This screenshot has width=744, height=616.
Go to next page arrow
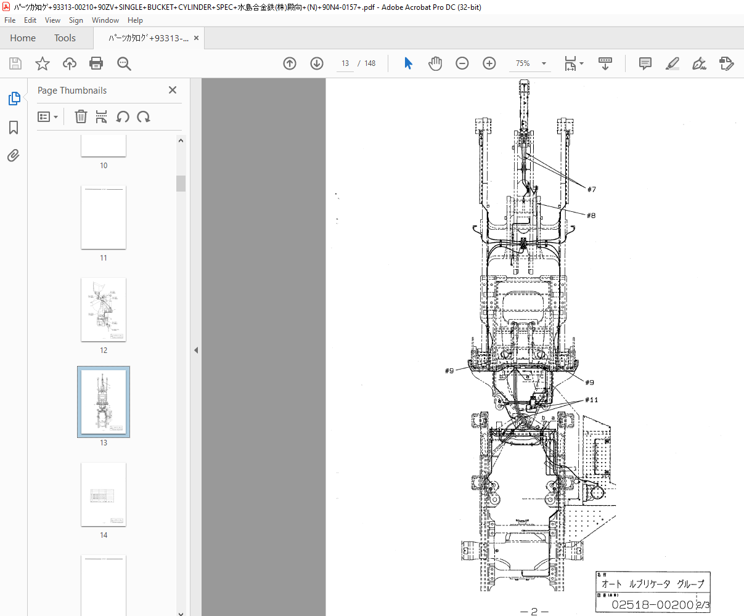coord(317,63)
